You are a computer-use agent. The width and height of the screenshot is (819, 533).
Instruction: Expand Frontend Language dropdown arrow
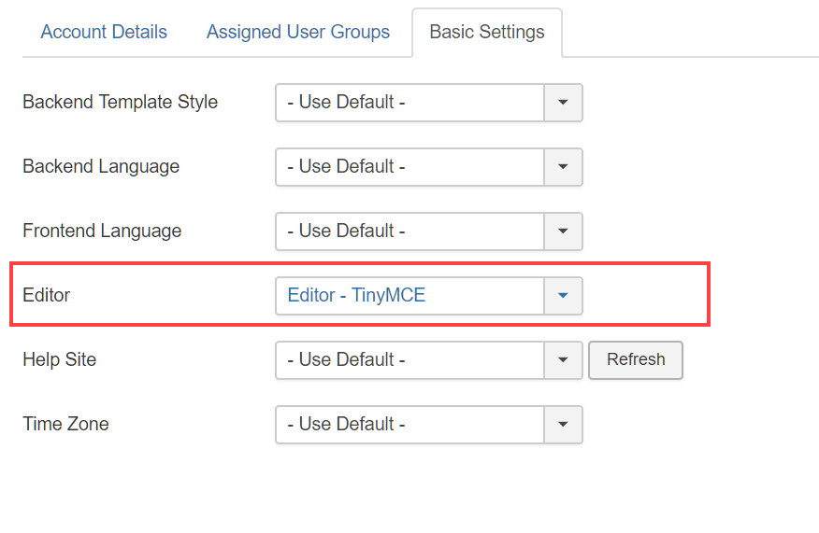coord(563,231)
